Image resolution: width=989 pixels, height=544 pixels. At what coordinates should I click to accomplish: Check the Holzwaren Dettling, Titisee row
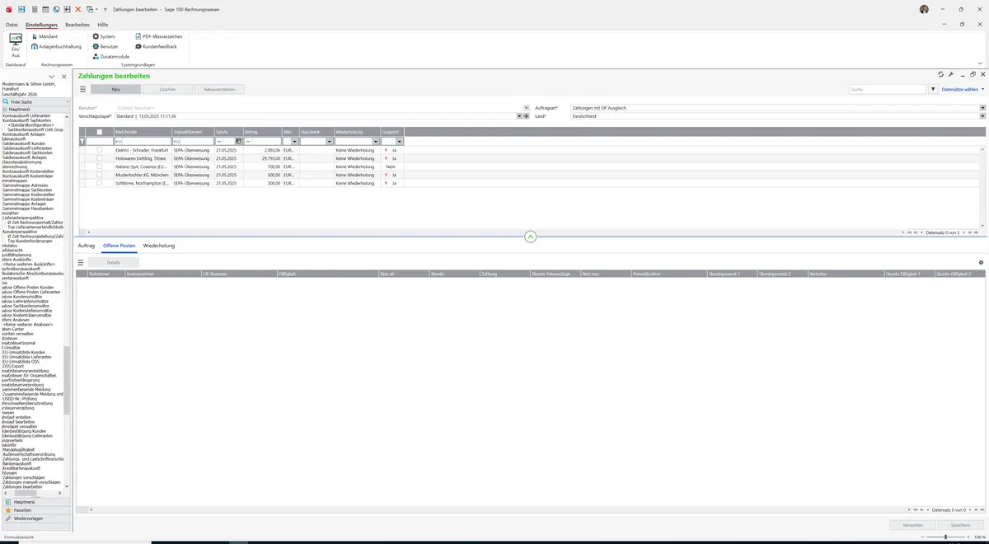(x=100, y=158)
